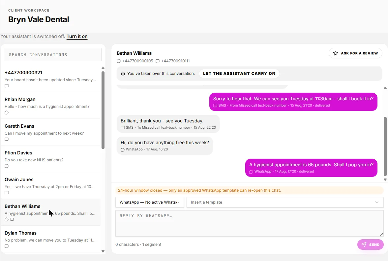Click the WhatsApp icon under Ffion Davies
Viewport: 388px width, 261px height.
click(x=7, y=166)
